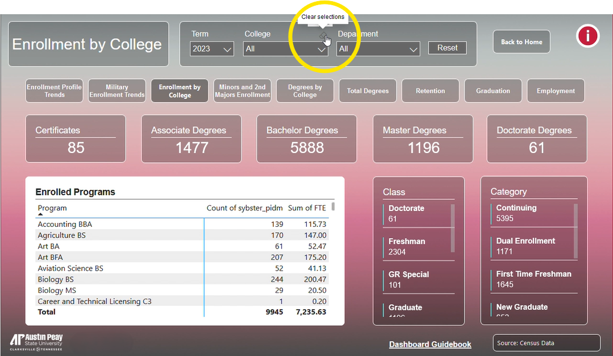Filter by Freshman in the Class slicer
Viewport: 613px width, 356px height.
(407, 246)
